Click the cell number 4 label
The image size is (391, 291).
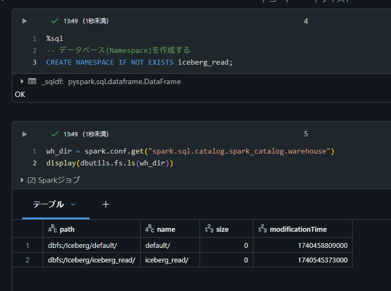coord(306,21)
